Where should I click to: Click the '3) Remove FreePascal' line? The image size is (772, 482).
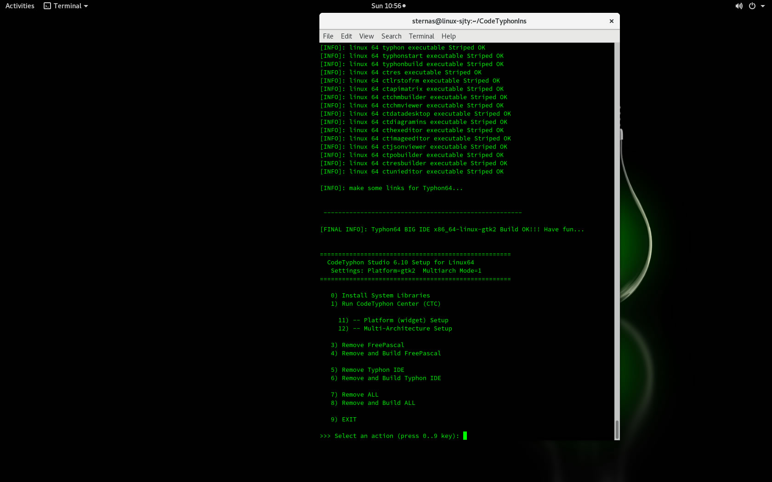coord(368,345)
